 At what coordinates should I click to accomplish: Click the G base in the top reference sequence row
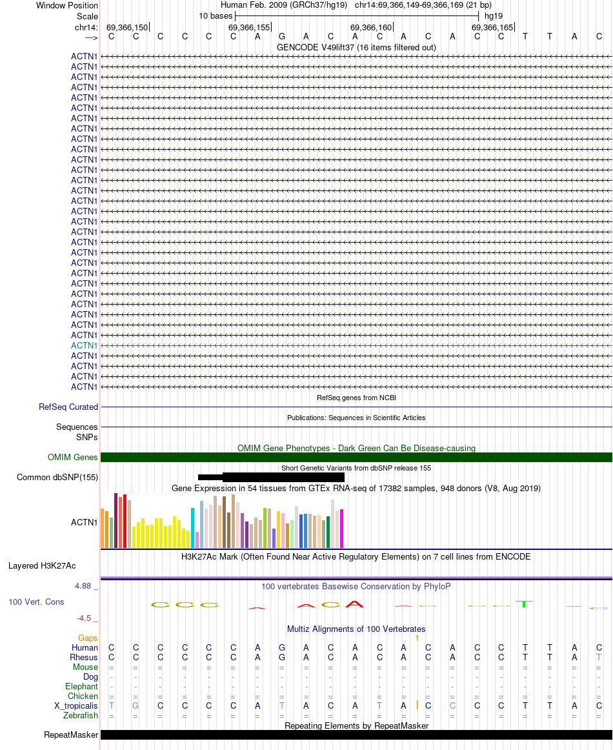coord(281,36)
